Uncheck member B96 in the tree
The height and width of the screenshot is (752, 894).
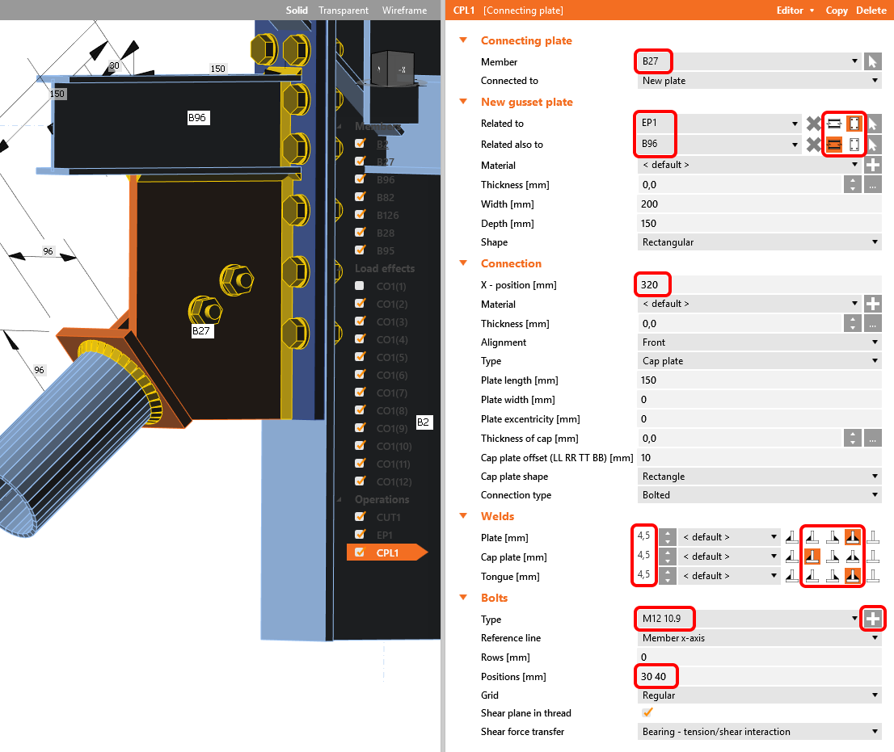pyautogui.click(x=360, y=179)
